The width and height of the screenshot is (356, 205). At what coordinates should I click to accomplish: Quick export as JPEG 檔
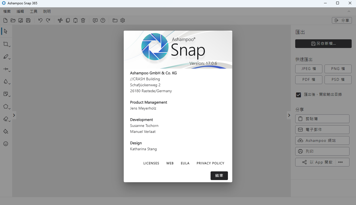[x=309, y=69]
